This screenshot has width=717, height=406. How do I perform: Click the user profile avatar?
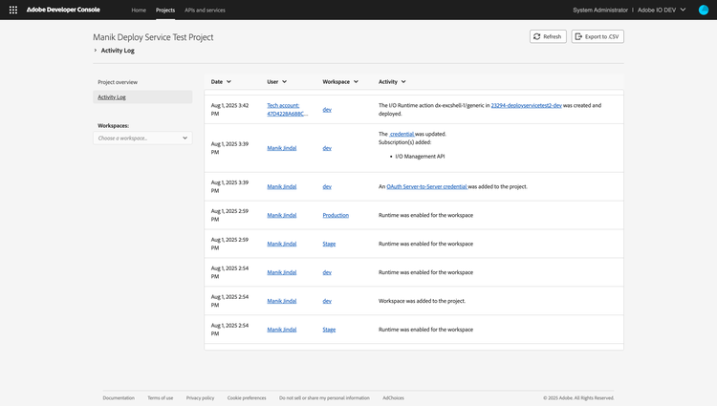(x=704, y=10)
